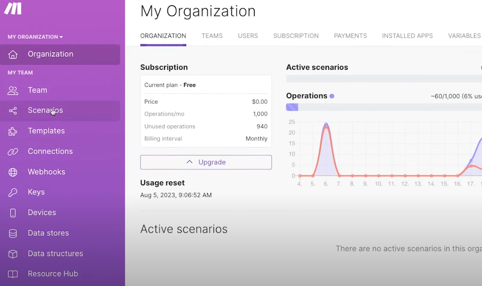
Task: Switch to the Users tab
Action: click(x=248, y=36)
